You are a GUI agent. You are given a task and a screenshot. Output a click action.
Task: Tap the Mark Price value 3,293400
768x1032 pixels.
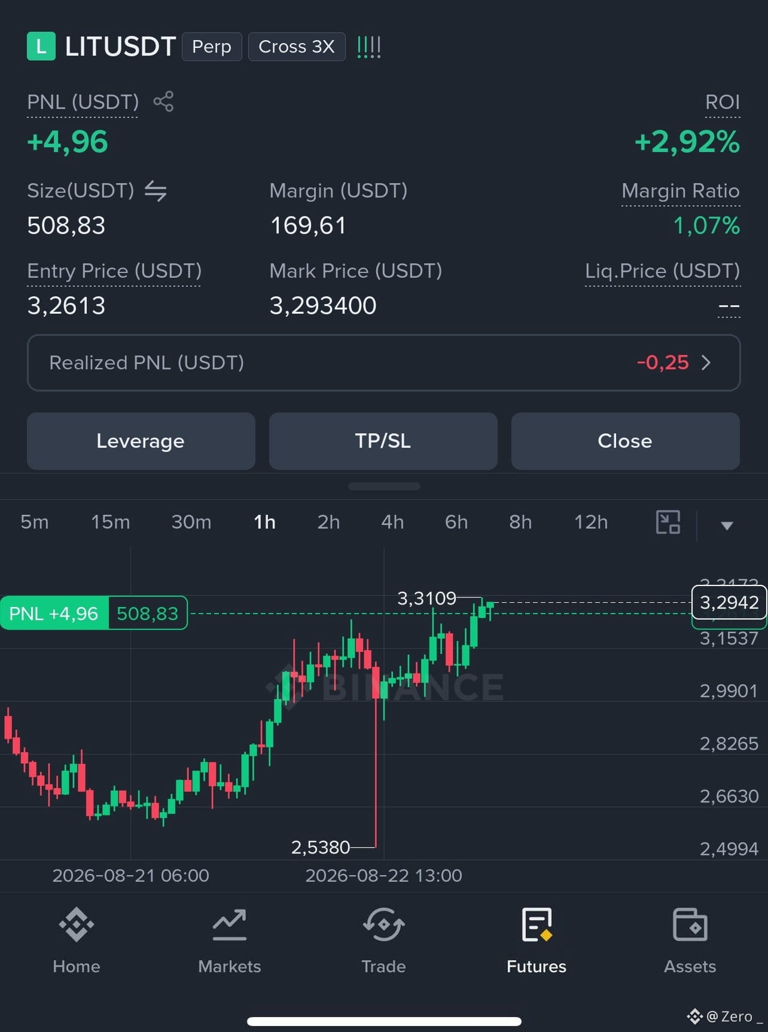323,306
